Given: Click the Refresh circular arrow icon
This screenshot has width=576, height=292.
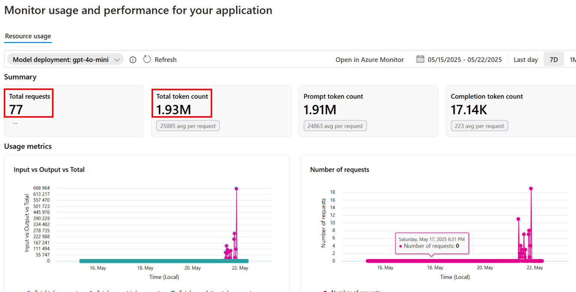Looking at the screenshot, I should pyautogui.click(x=147, y=60).
